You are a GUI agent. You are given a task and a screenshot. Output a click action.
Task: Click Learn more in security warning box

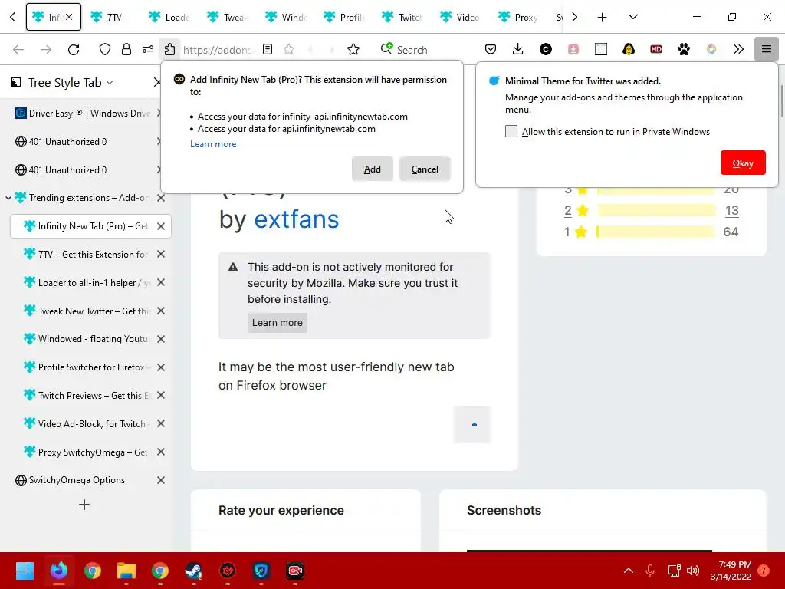pos(278,323)
